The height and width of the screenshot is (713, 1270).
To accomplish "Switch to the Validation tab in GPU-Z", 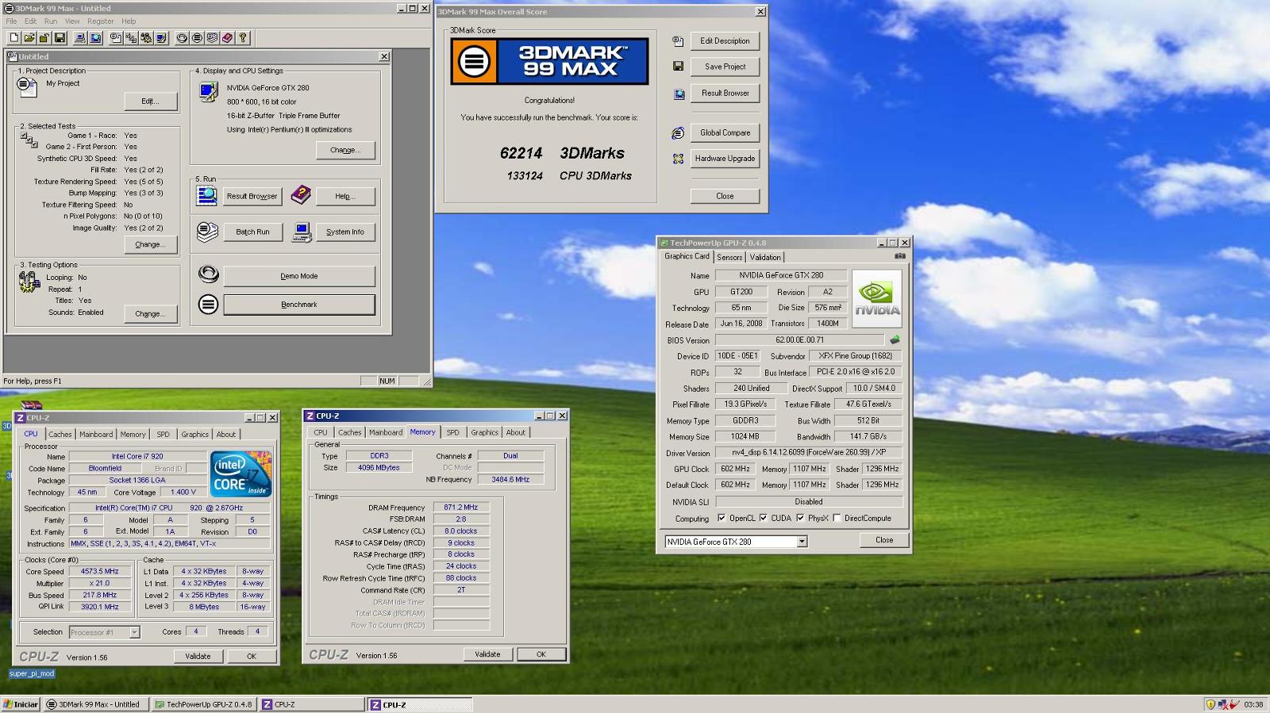I will (x=765, y=257).
